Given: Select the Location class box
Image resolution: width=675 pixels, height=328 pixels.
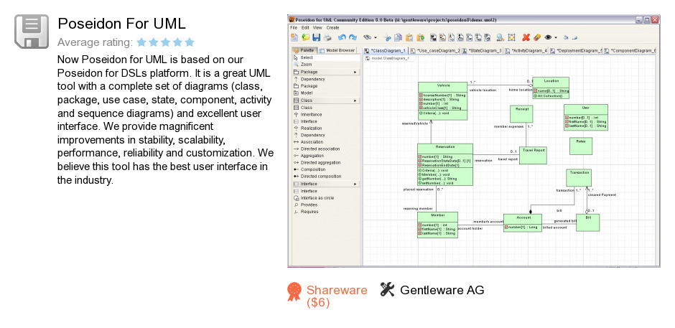Looking at the screenshot, I should click(x=551, y=88).
